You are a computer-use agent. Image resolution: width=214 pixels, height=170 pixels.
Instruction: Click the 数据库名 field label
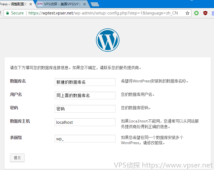tap(18, 81)
